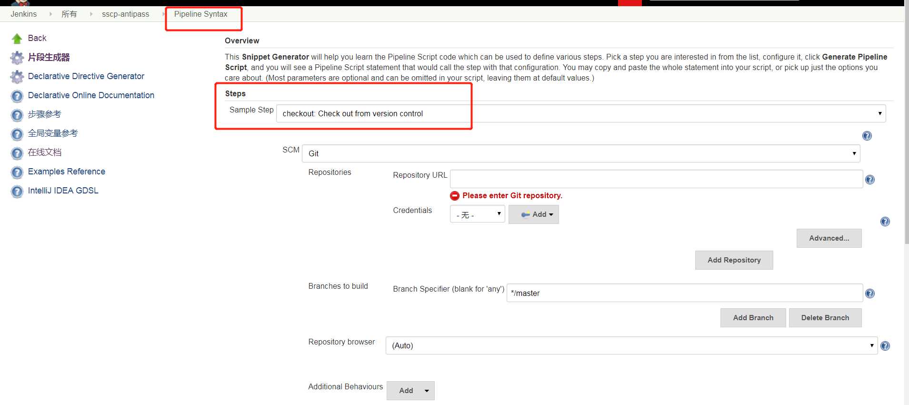This screenshot has width=909, height=405.
Task: Open the Credentials - 无 - dropdown
Action: click(x=477, y=214)
